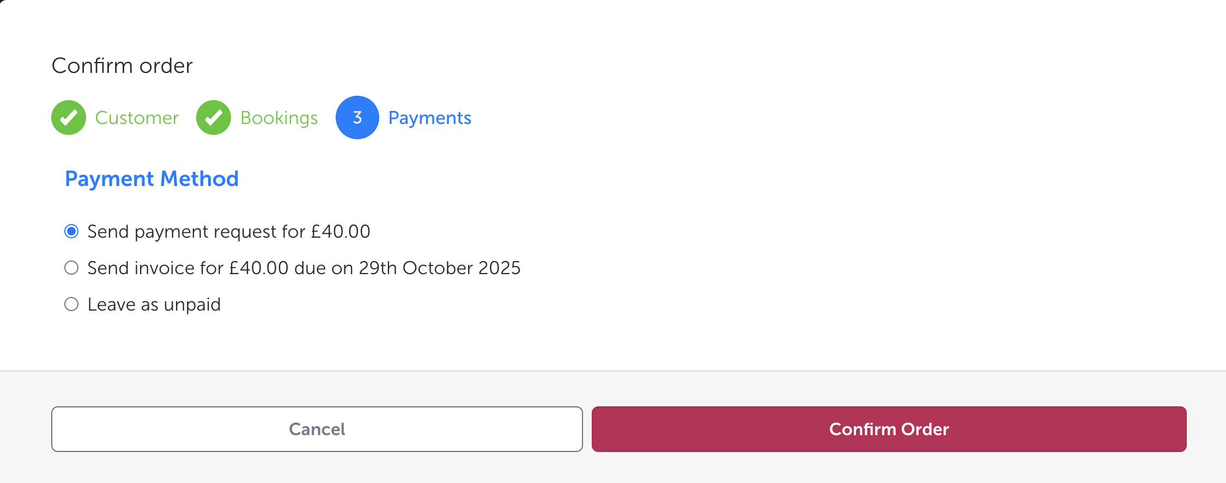Open the Payments step label

coord(429,118)
